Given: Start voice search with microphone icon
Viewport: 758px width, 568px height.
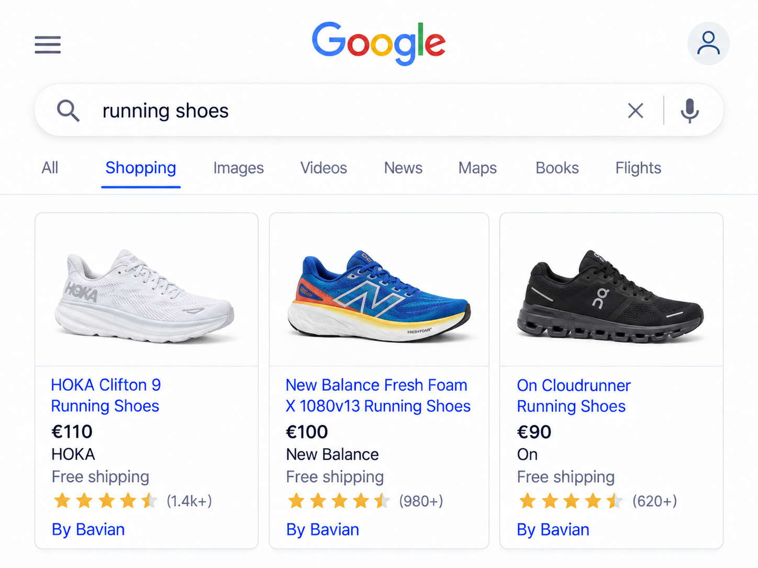Looking at the screenshot, I should [x=689, y=110].
